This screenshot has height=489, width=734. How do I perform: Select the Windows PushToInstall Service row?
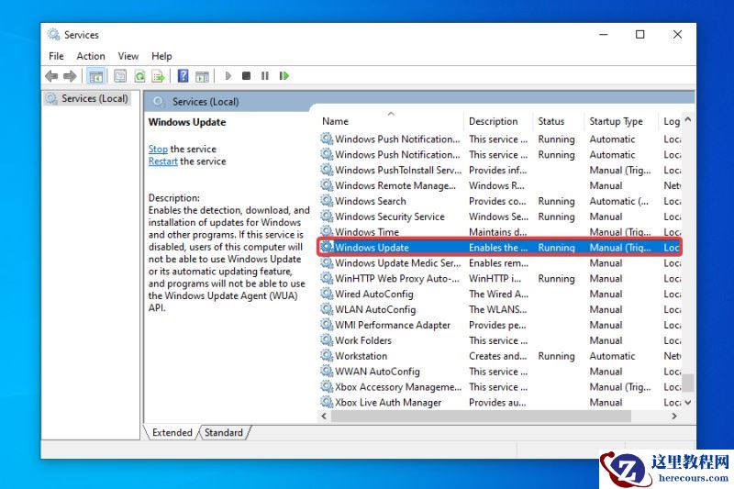(500, 170)
